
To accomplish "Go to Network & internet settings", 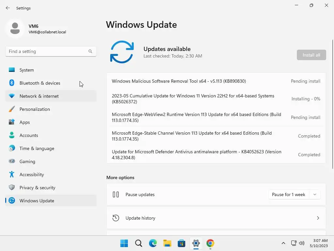I will (51, 96).
